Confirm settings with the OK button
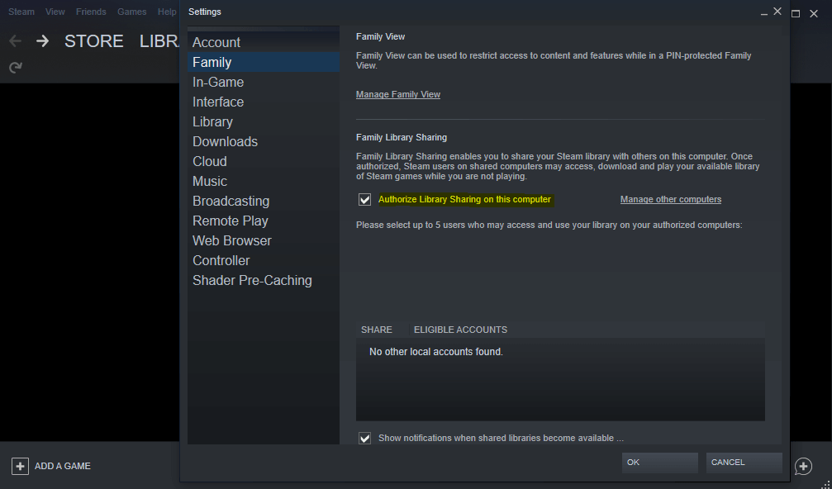This screenshot has height=489, width=832. point(659,463)
